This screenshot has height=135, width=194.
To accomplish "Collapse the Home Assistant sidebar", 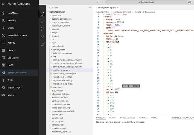I will tap(3, 4).
